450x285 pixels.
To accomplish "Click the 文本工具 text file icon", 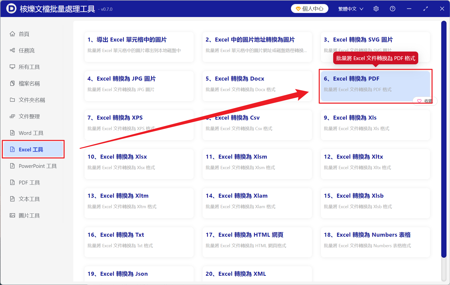I will pos(12,199).
